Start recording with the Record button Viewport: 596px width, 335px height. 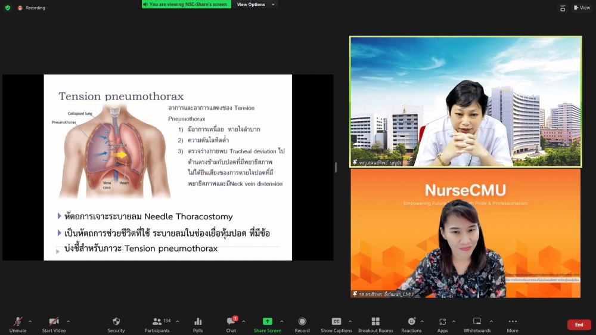(x=302, y=322)
